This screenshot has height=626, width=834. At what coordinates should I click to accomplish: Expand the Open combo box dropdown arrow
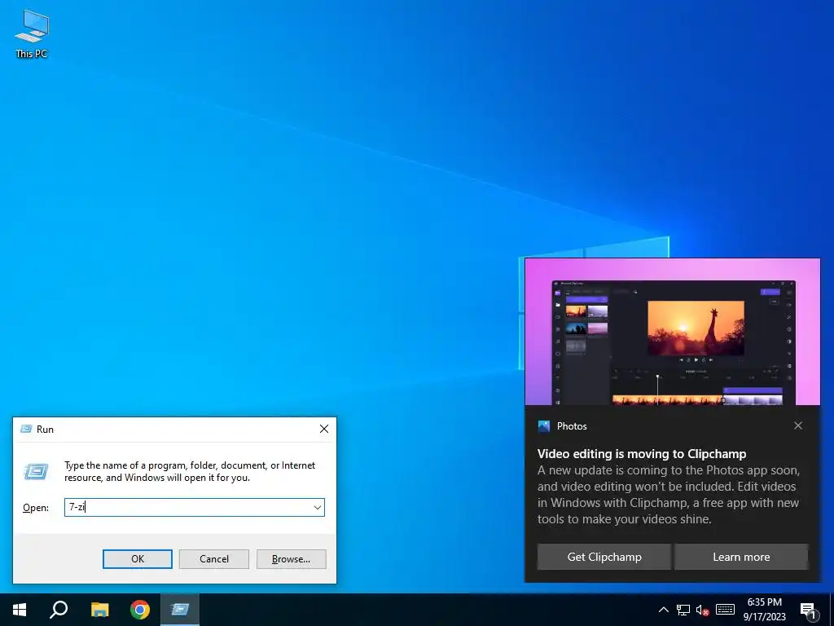point(318,507)
